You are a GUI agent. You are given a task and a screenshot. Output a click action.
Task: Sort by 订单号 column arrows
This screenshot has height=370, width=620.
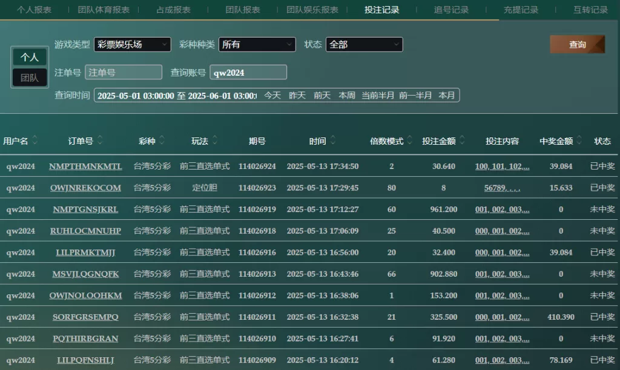coord(100,140)
